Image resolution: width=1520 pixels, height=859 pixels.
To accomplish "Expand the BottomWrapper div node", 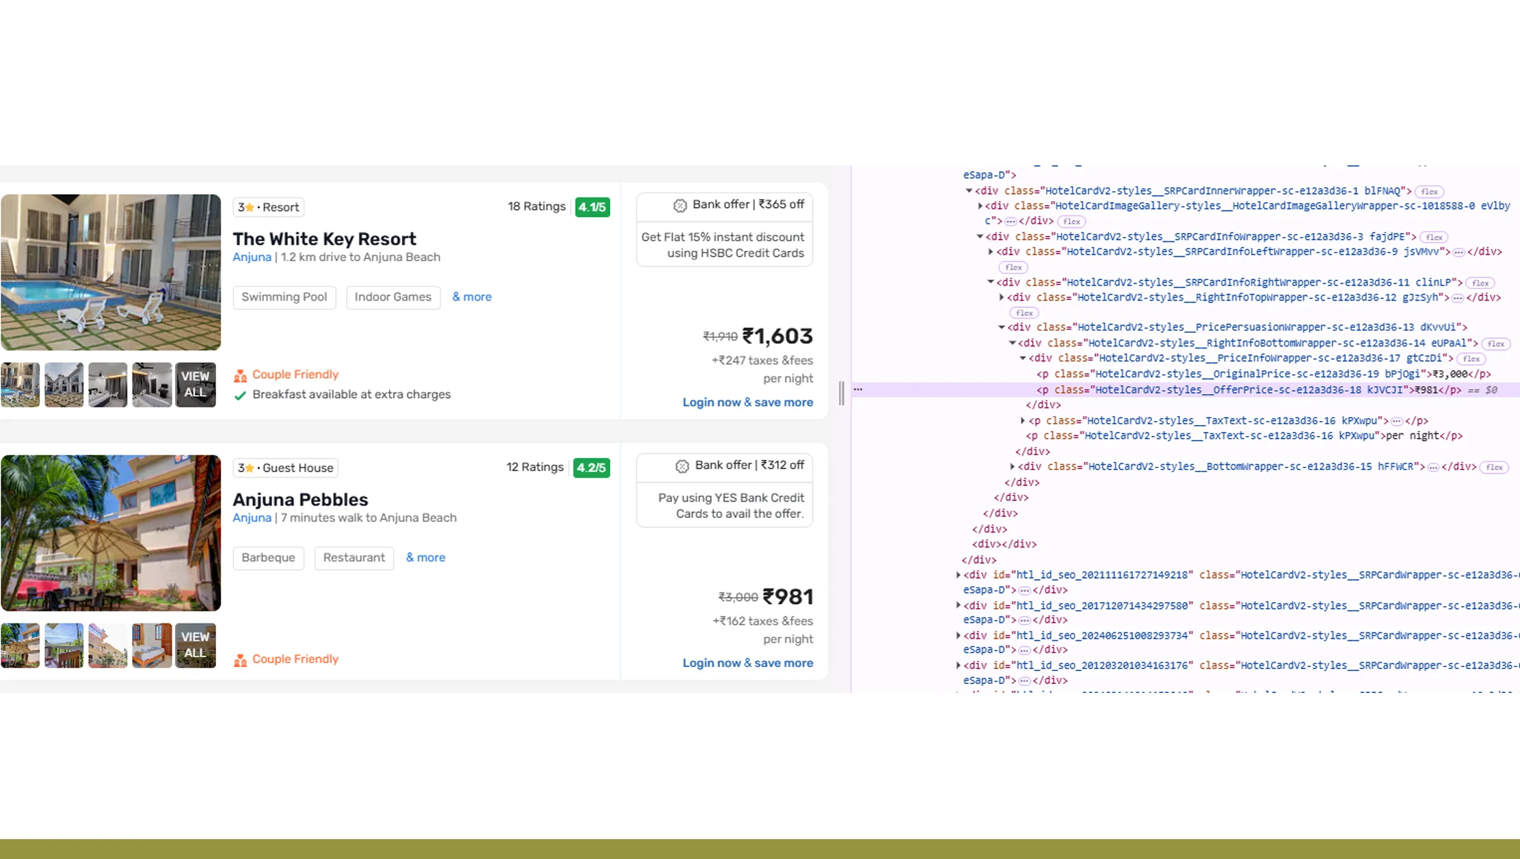I will point(1013,467).
